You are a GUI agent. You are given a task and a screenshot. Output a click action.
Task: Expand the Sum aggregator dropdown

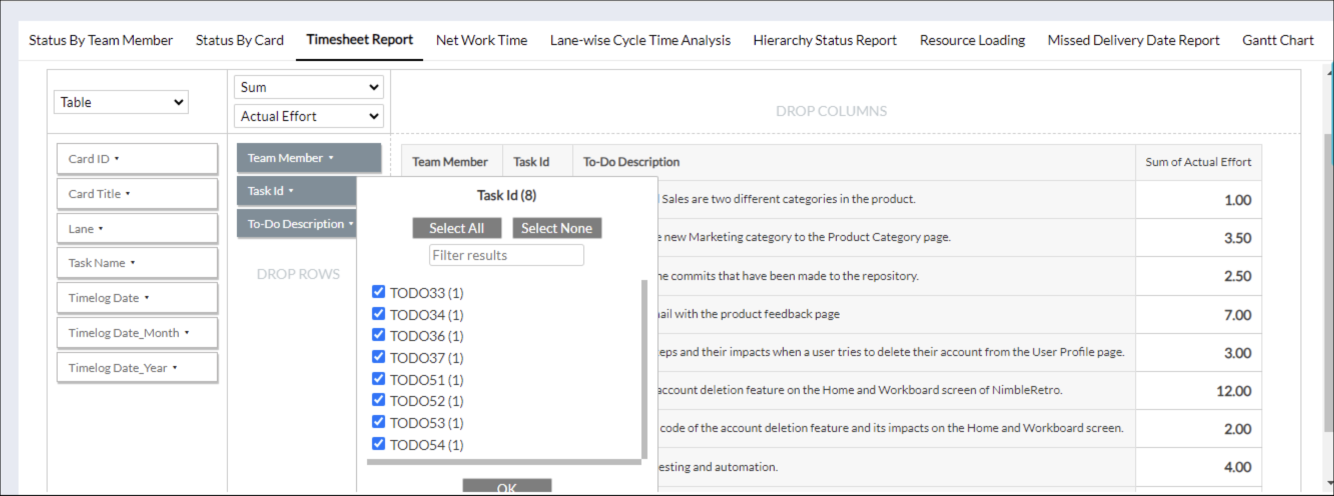[x=308, y=87]
